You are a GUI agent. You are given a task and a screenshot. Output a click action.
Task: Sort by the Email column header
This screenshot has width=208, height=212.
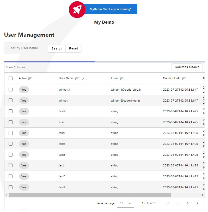(x=114, y=78)
